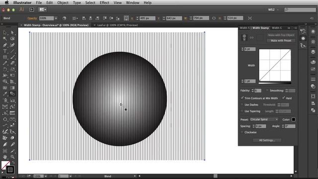The width and height of the screenshot is (318, 179).
Task: Click the constrain width and height link icon
Action: point(214,18)
